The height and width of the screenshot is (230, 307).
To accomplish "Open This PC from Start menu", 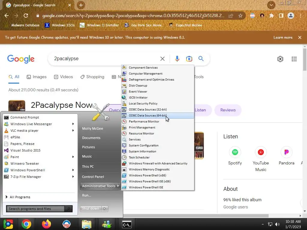I will pos(88,167).
